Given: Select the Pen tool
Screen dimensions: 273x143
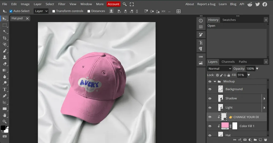Looking at the screenshot, I should click(5, 96).
